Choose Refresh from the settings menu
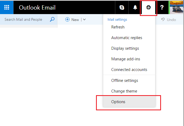 pyautogui.click(x=129, y=27)
